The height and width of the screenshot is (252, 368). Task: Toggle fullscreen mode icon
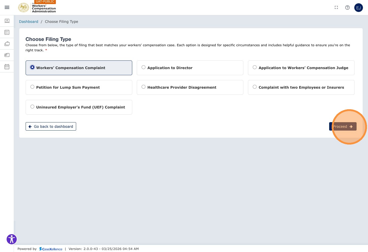336,7
